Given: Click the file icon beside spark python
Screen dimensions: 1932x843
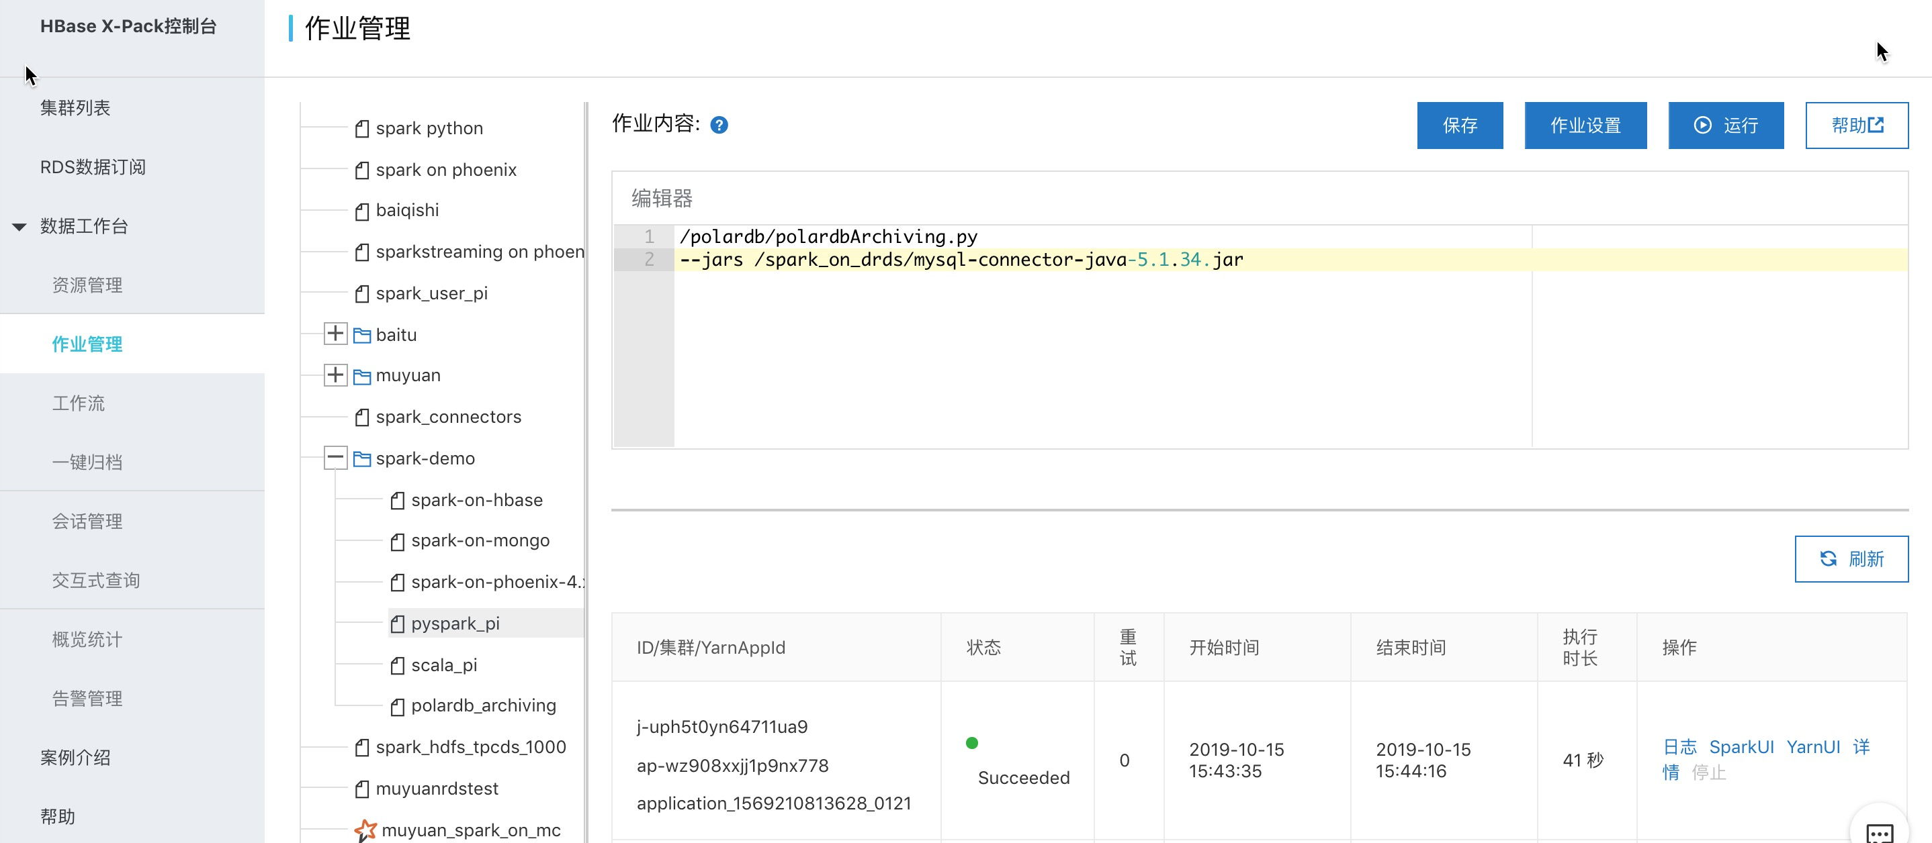Looking at the screenshot, I should point(362,129).
